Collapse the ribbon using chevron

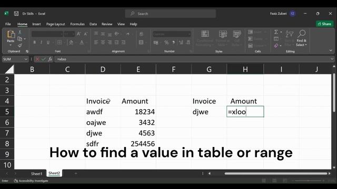[331, 50]
